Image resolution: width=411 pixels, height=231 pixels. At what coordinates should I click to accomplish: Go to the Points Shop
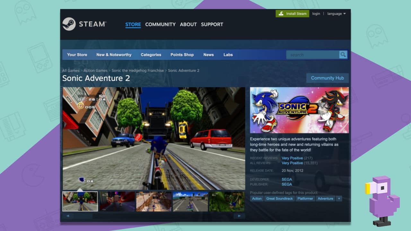[182, 55]
